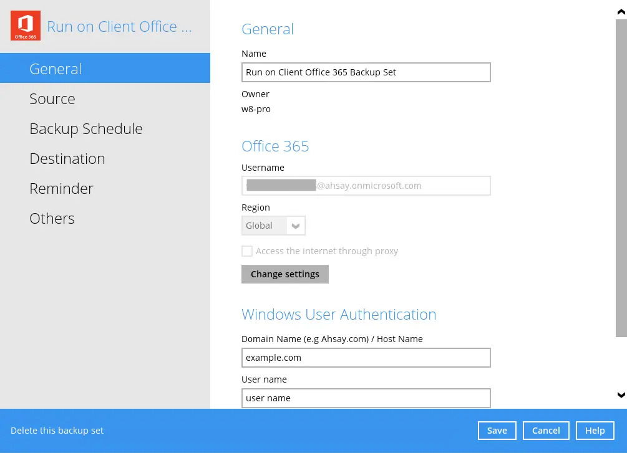This screenshot has height=453, width=627.
Task: Switch to the Source section
Action: (52, 98)
